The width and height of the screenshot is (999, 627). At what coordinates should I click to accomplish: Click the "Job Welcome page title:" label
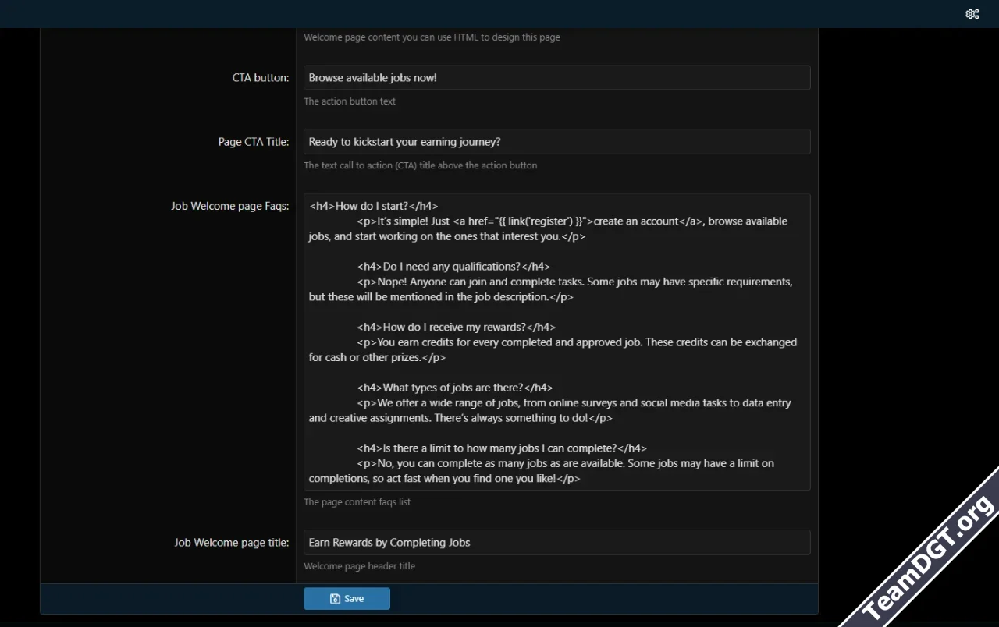tap(232, 543)
